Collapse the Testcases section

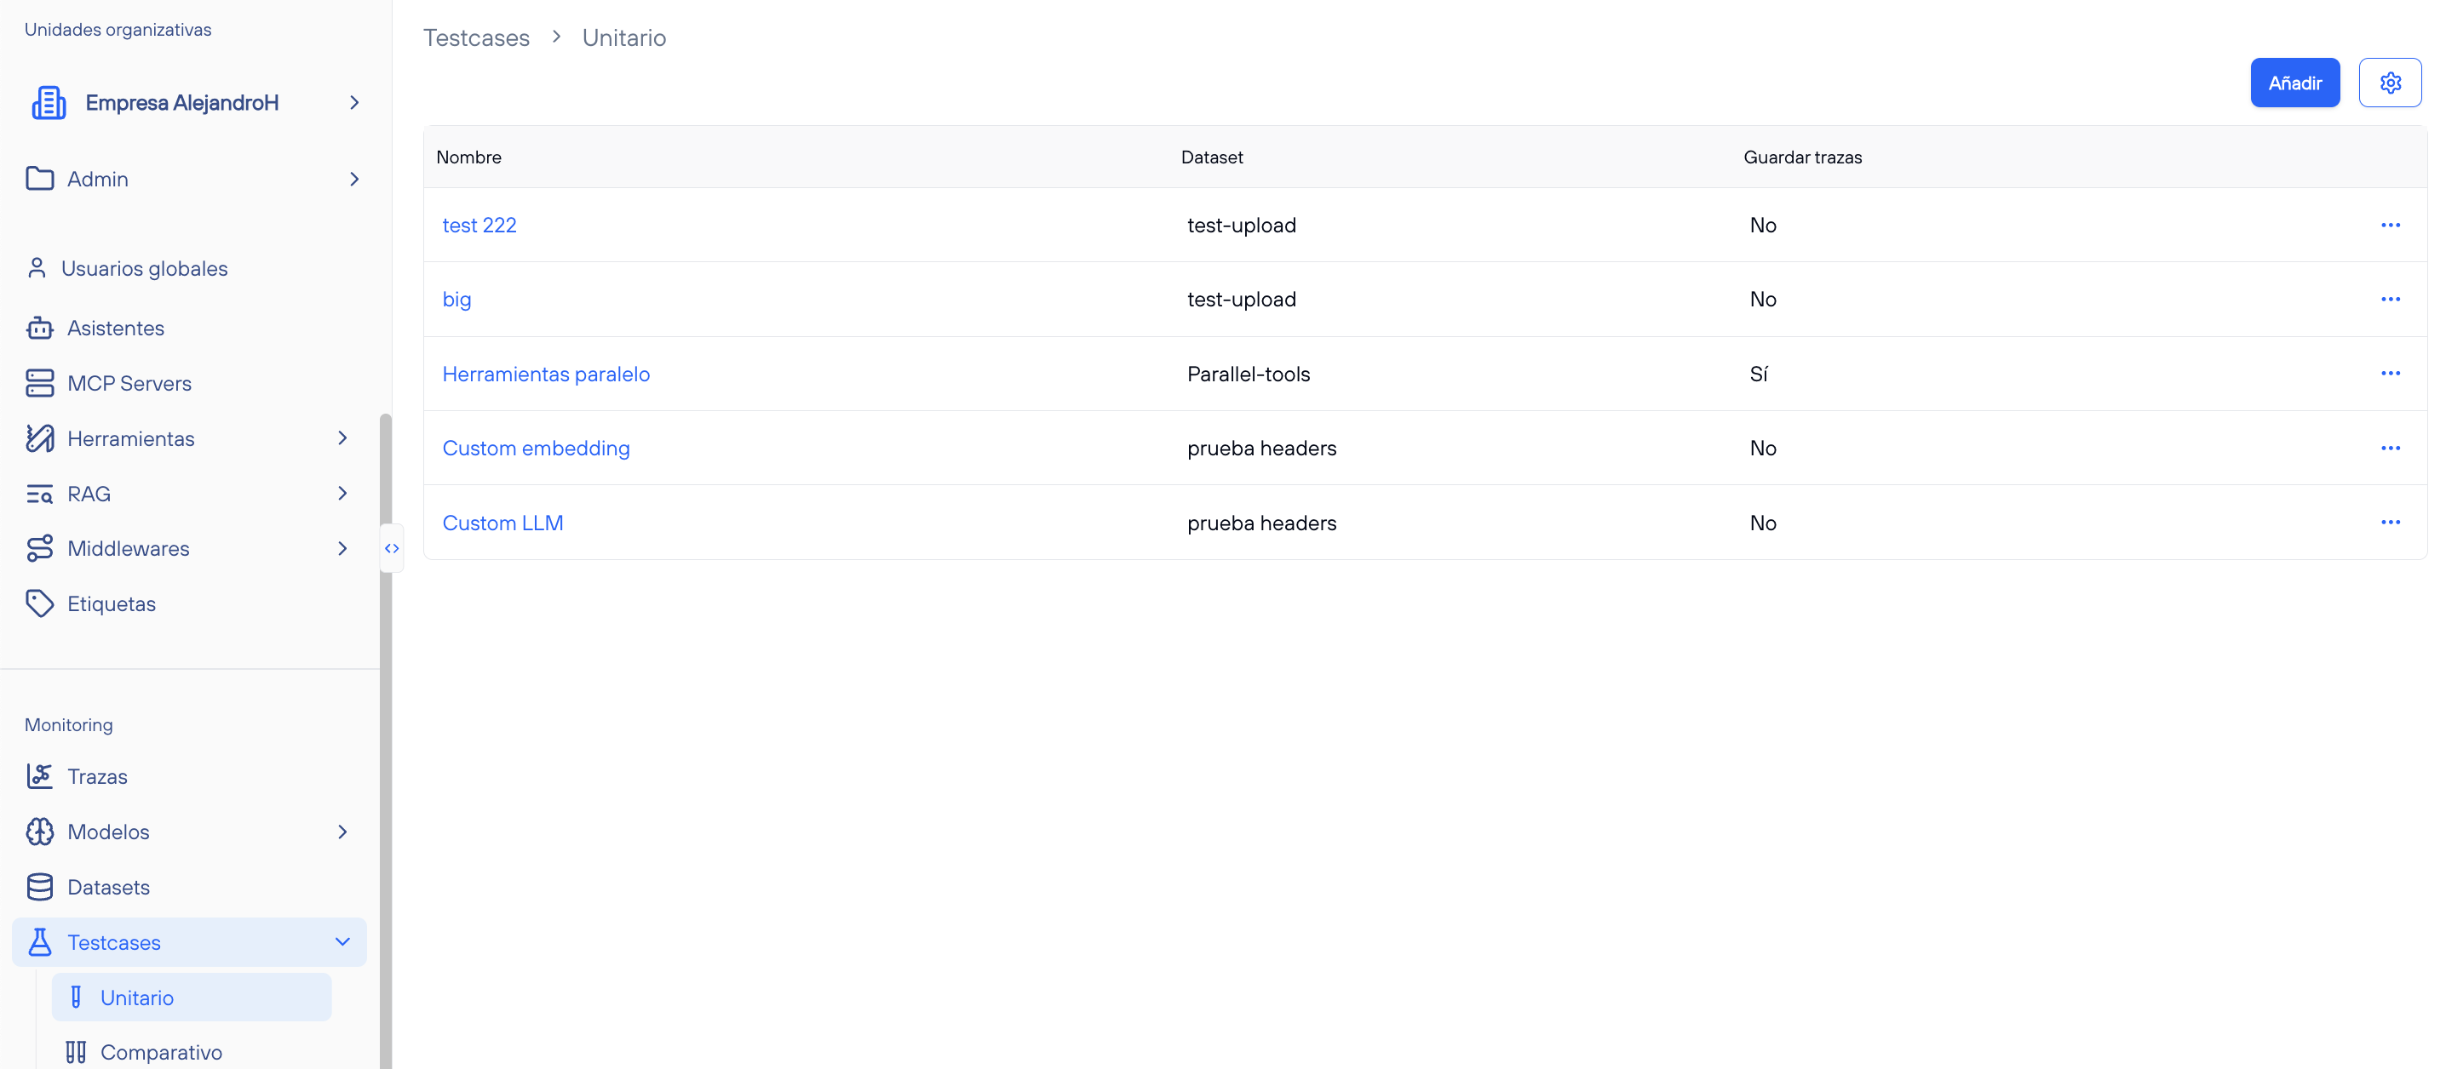[342, 942]
